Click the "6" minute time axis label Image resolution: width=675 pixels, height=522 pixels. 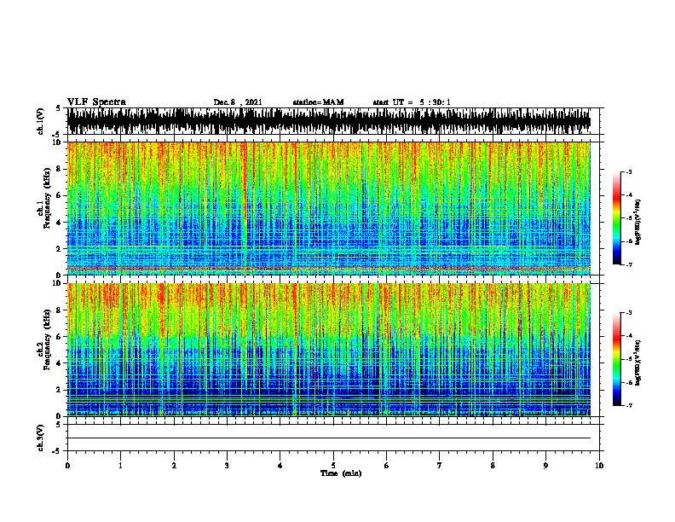(387, 466)
